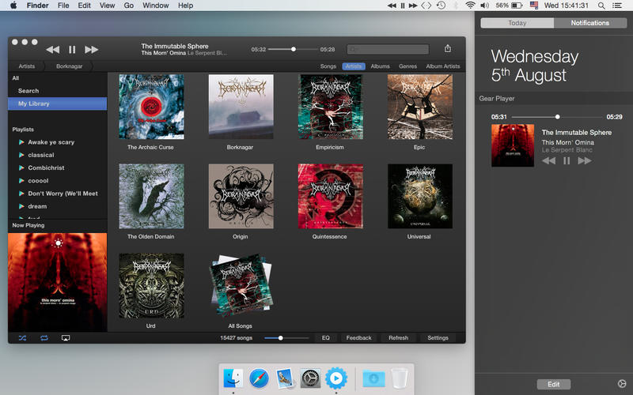
Task: Open the View menu
Action: click(x=107, y=6)
